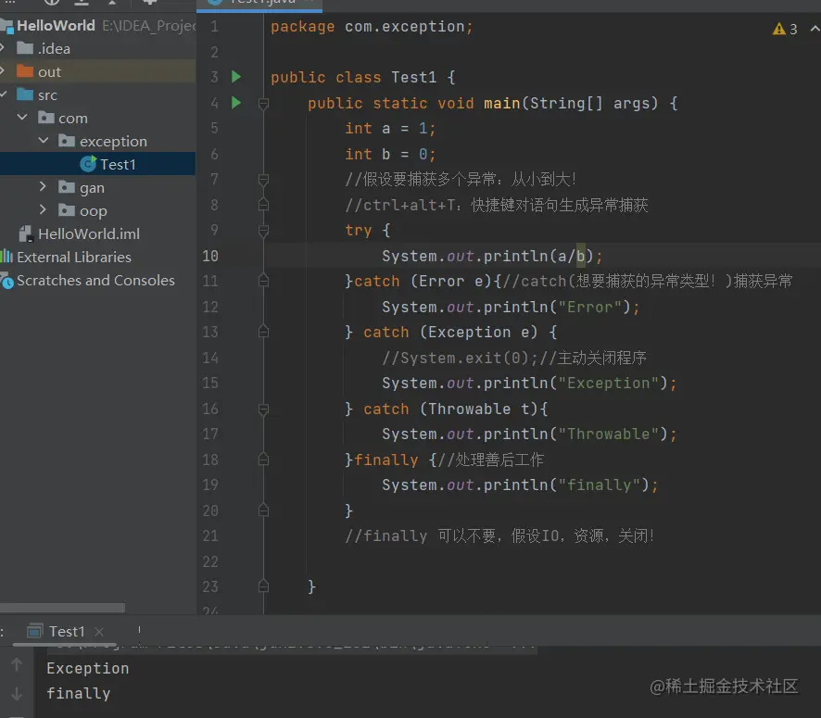Open the warnings indicator showing 3 problems

click(785, 29)
